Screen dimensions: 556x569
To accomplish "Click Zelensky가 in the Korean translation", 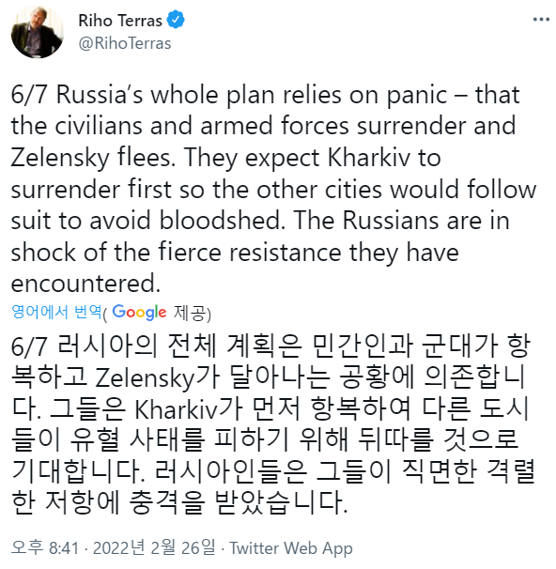I will [158, 378].
